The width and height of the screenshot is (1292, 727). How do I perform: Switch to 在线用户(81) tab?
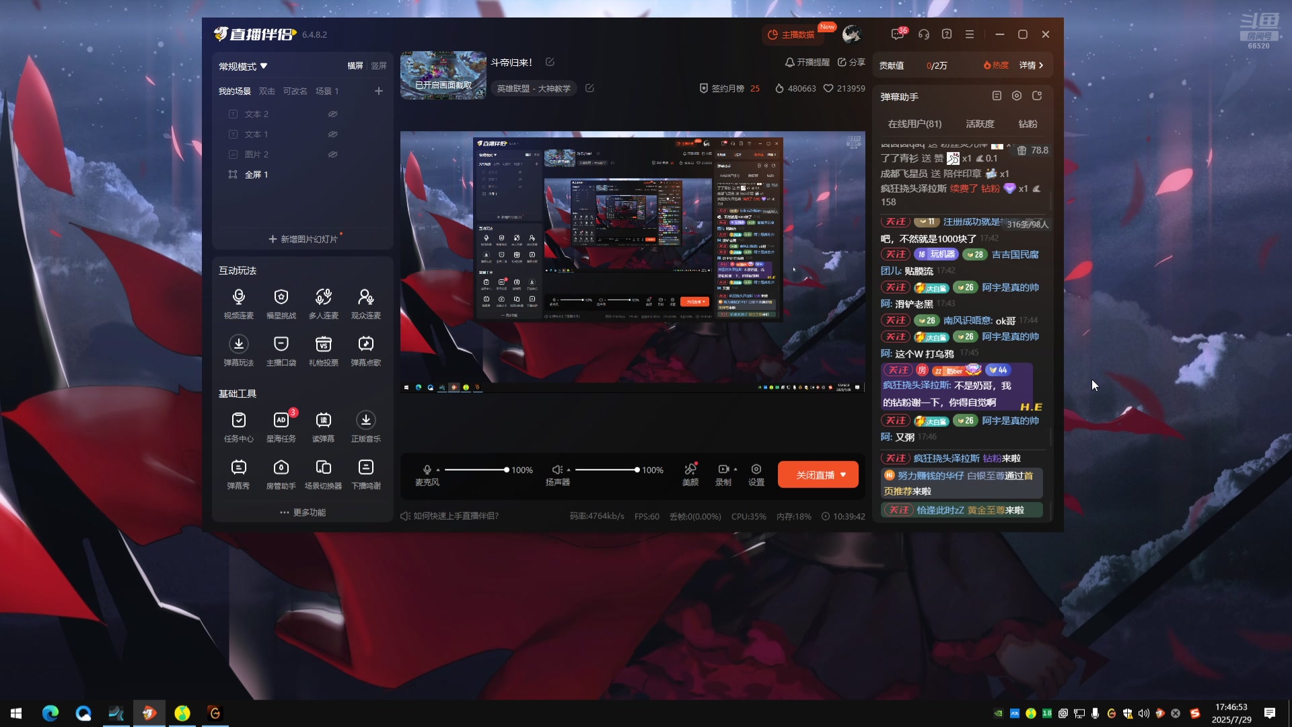pyautogui.click(x=914, y=124)
